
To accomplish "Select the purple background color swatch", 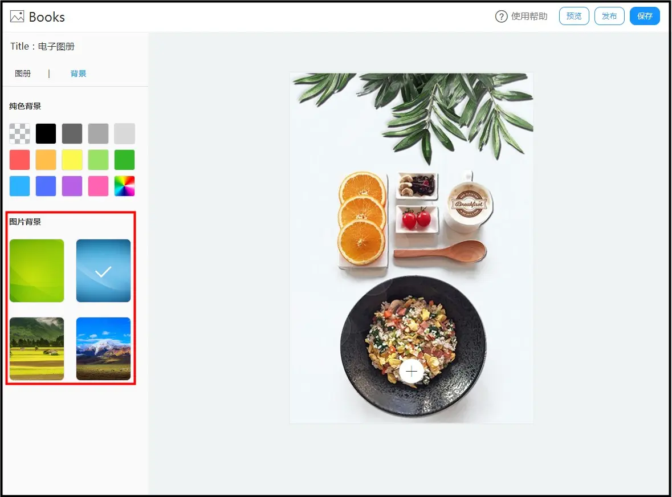I will 72,186.
